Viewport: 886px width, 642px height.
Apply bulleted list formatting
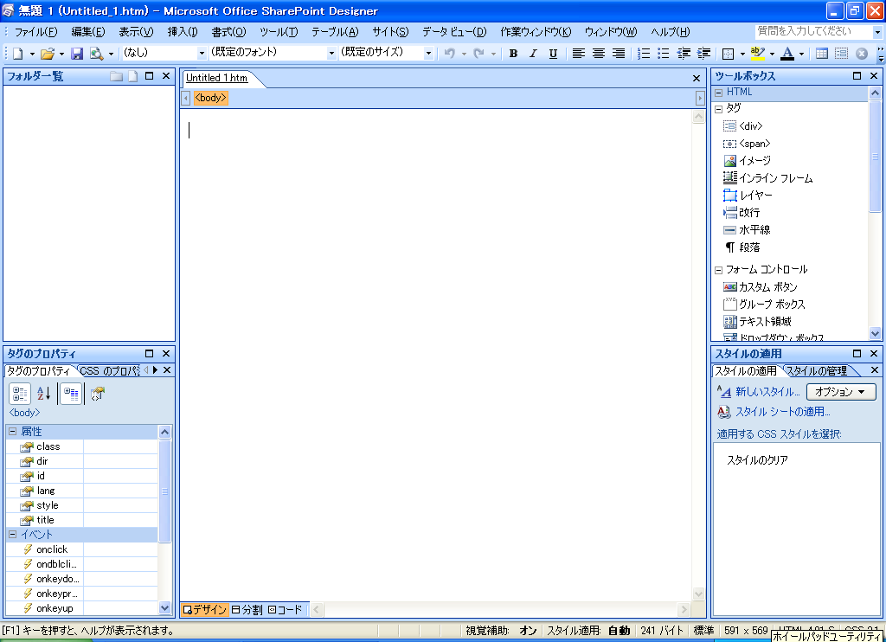[x=664, y=53]
